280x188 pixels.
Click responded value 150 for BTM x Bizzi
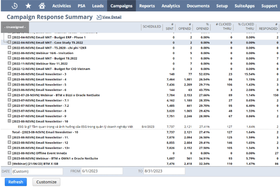[276, 95]
